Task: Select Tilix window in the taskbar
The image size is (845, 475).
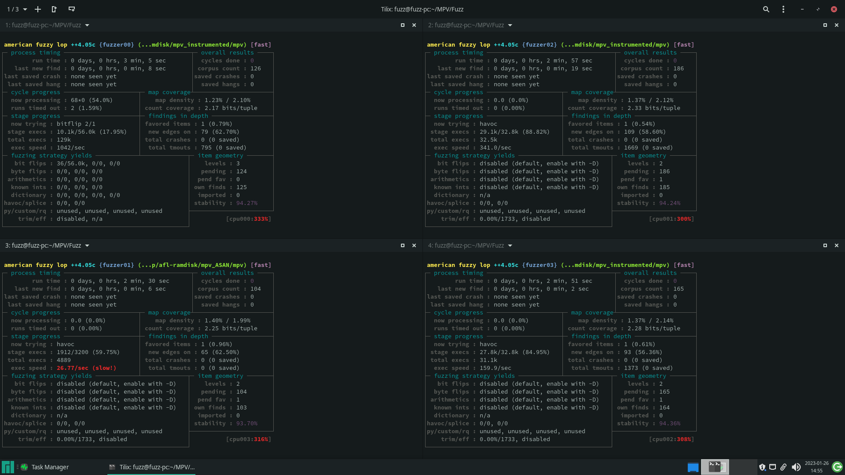Action: click(x=152, y=467)
